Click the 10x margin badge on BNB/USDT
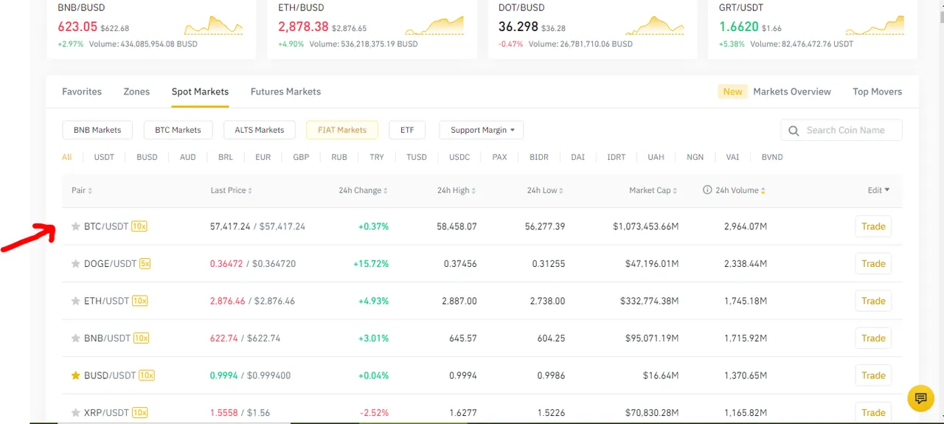 [x=141, y=338]
